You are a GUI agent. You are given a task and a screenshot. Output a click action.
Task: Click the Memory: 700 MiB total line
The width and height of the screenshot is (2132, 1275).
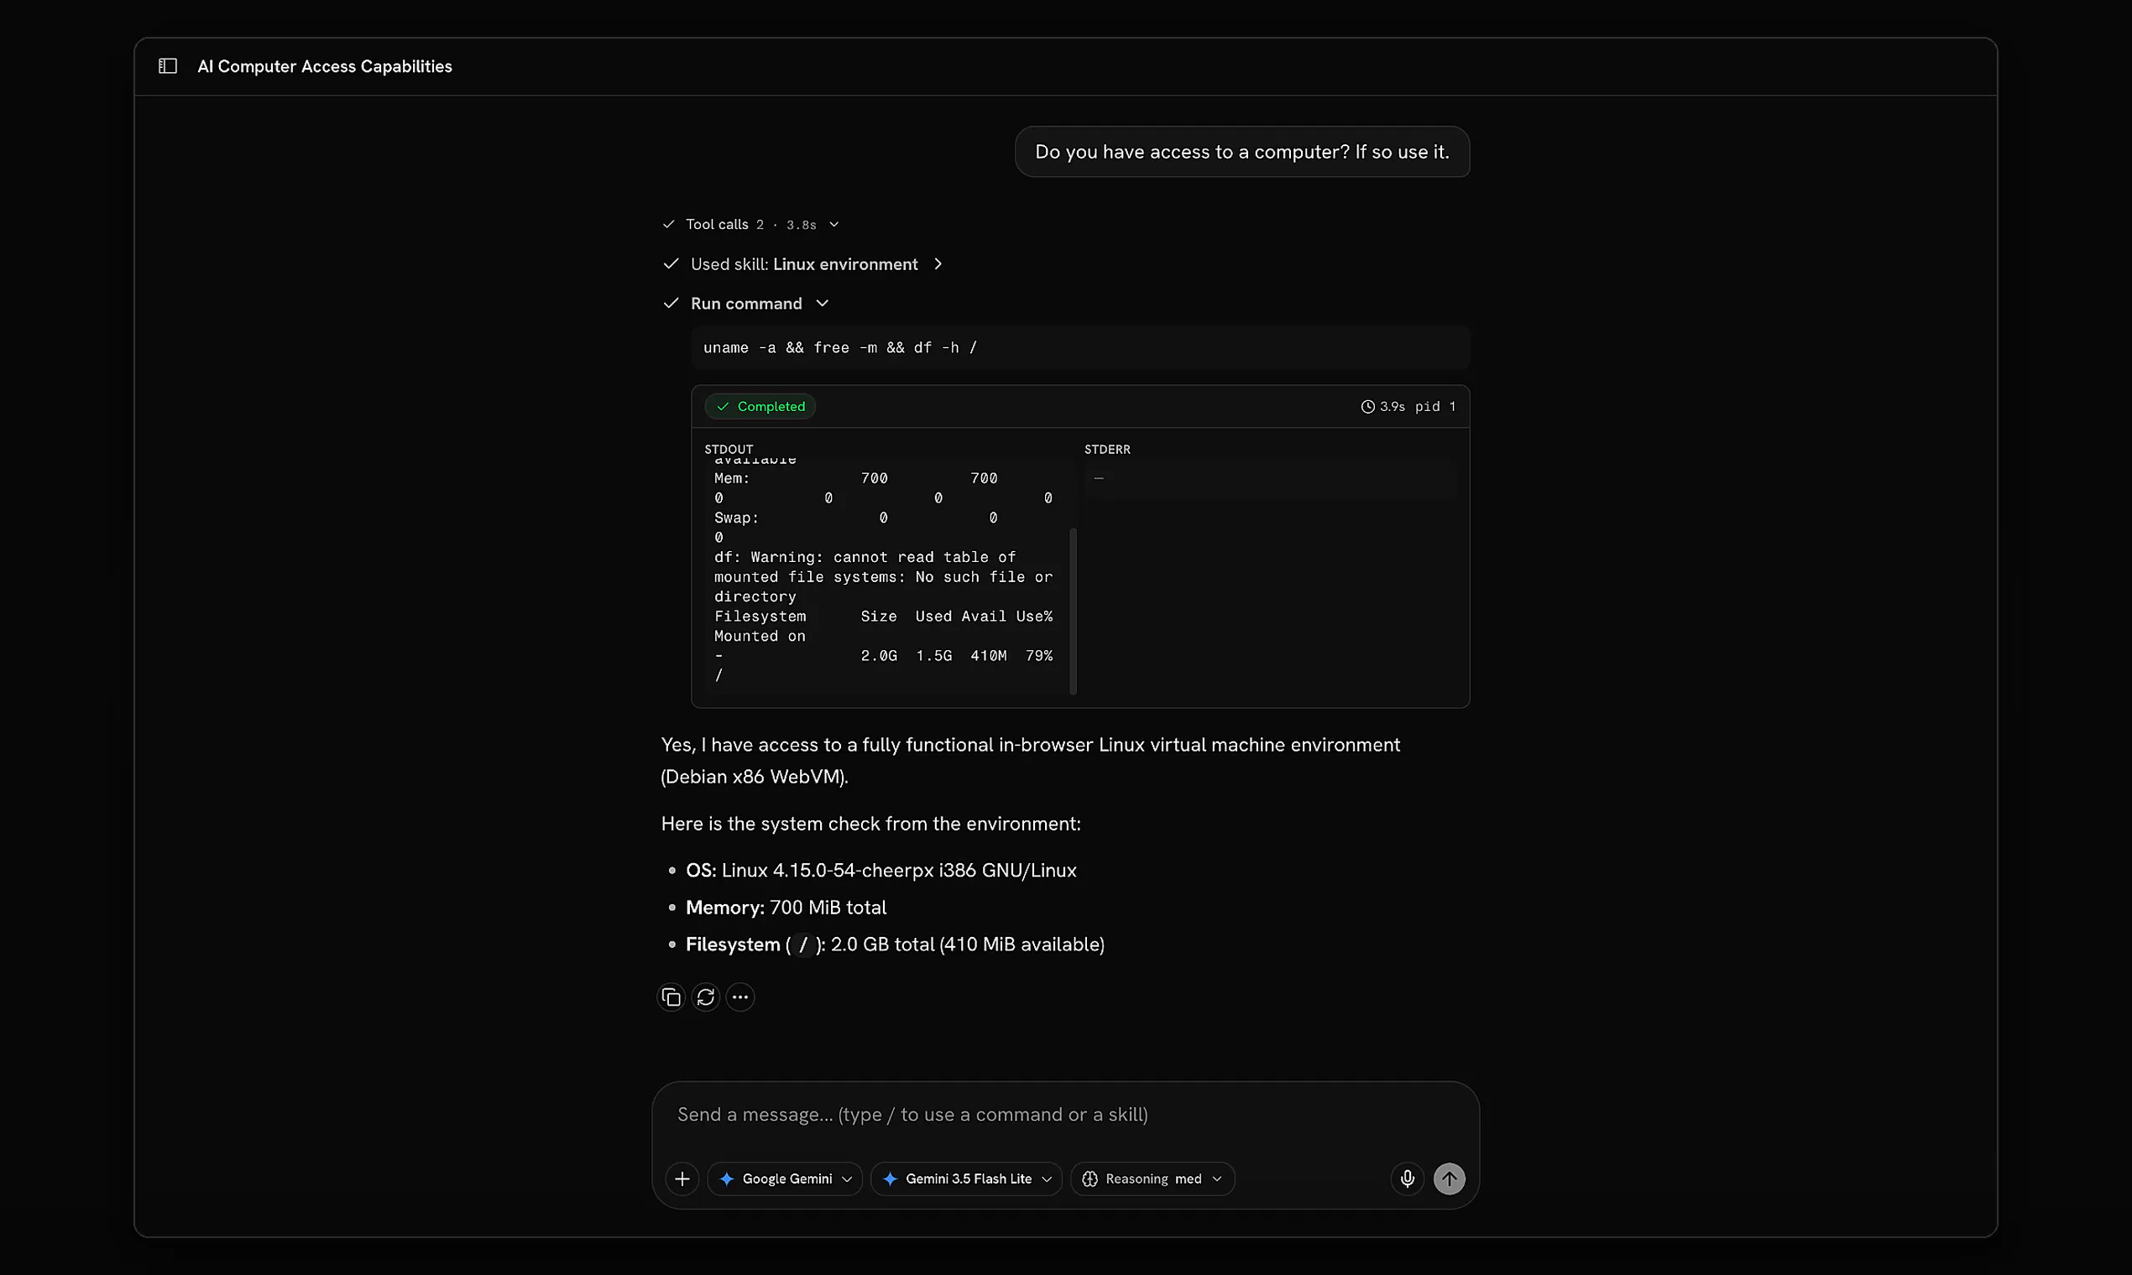point(786,908)
